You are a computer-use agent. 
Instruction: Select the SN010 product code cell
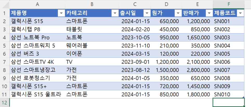[229, 95]
